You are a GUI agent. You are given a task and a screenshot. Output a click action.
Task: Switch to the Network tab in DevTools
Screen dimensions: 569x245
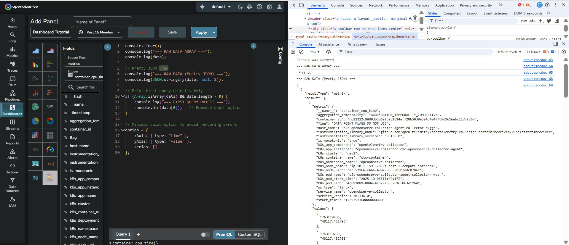click(376, 5)
